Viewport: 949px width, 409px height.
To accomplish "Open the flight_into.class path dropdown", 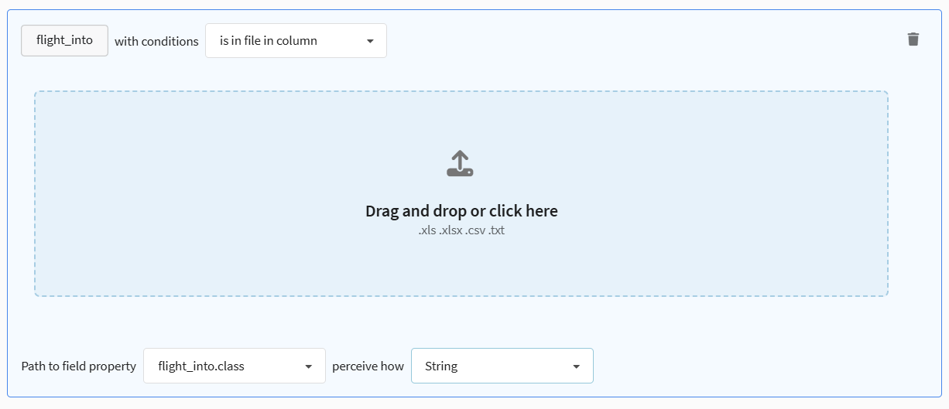I will coord(235,366).
